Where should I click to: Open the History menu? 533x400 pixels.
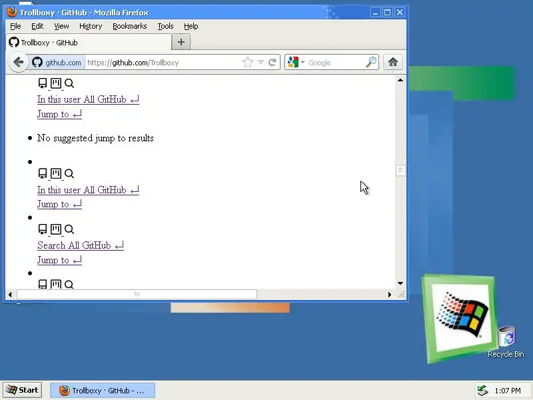point(91,26)
